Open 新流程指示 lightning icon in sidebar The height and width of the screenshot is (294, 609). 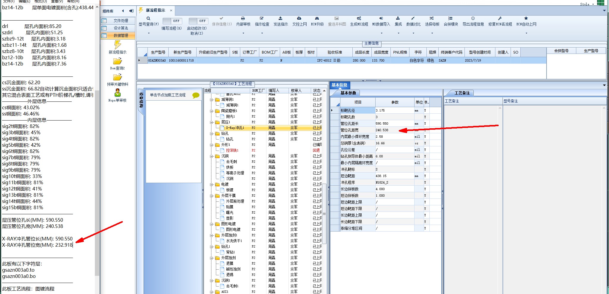(x=117, y=45)
